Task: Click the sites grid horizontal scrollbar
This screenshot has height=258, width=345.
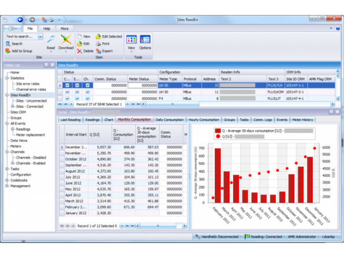Action: click(x=238, y=104)
